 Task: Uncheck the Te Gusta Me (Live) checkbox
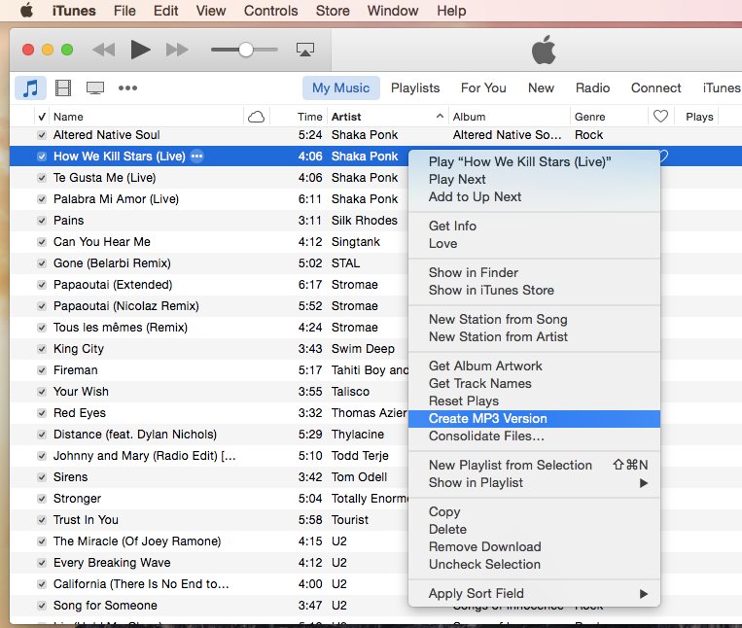pyautogui.click(x=42, y=178)
